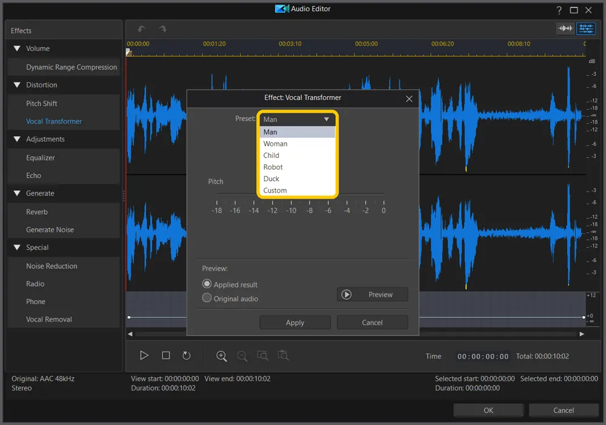606x425 pixels.
Task: Click the Play button in transport bar
Action: point(144,355)
